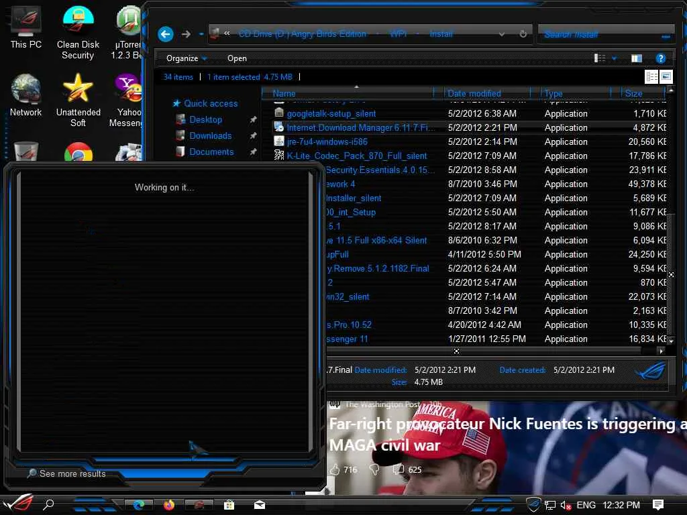Click Open in the command bar

click(x=237, y=58)
